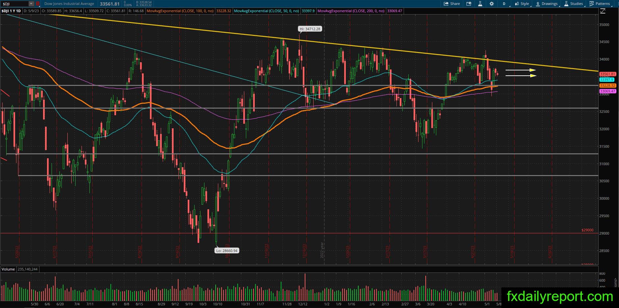This screenshot has width=619, height=308.
Task: Click the C: 33561.81 close value
Action: pyautogui.click(x=116, y=11)
